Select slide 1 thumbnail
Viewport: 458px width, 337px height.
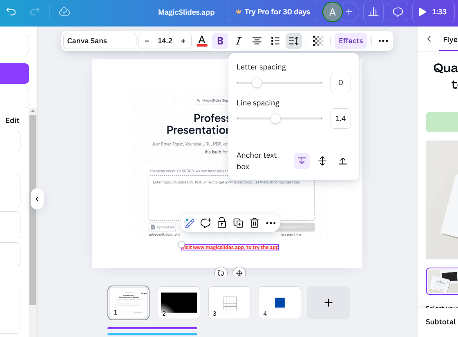[129, 303]
